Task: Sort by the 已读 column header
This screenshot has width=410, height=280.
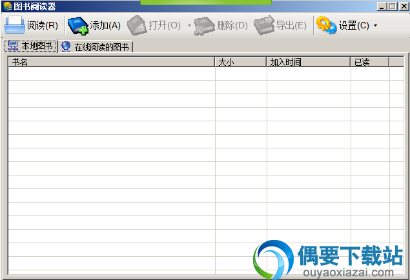Action: [x=370, y=62]
